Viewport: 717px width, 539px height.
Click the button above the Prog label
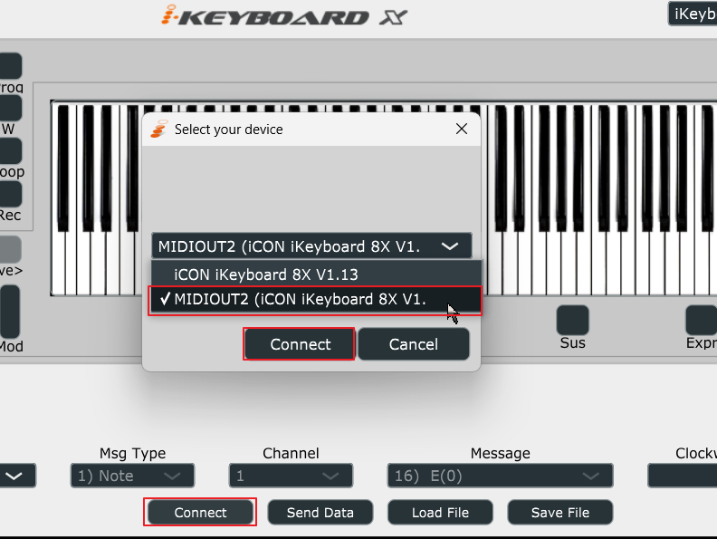click(10, 65)
